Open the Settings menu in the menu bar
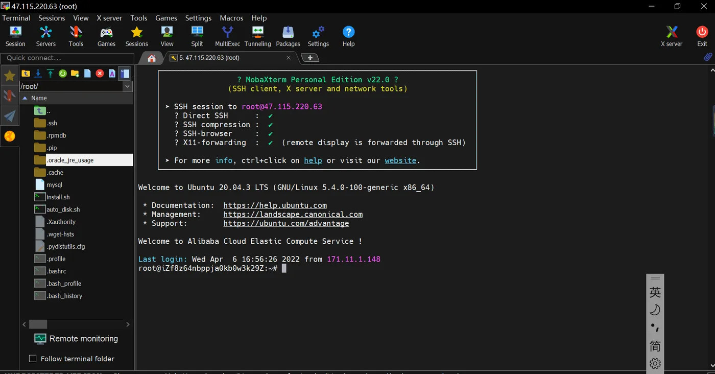 click(x=198, y=18)
